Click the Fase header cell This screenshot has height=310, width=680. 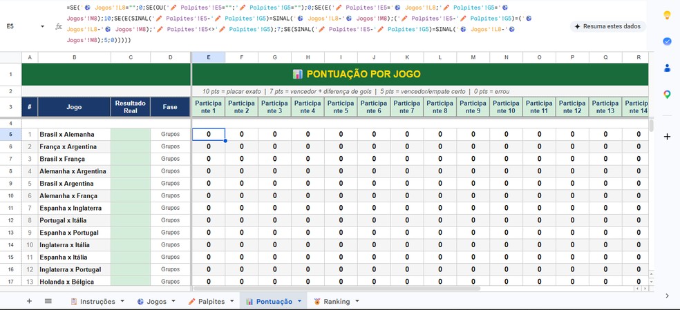tap(170, 106)
